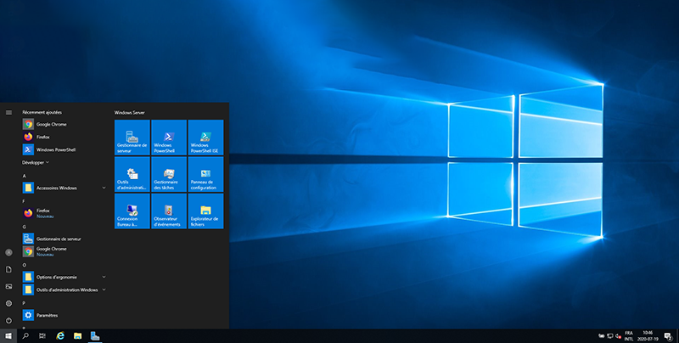Open Windows PowerShell in recently added list
Screen dimensions: 679x343
tap(65, 149)
